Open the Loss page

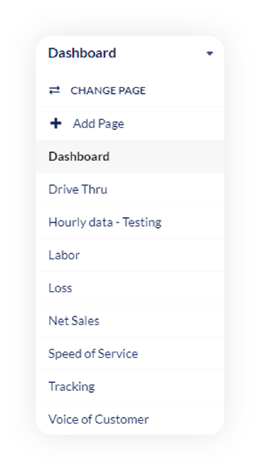[61, 288]
